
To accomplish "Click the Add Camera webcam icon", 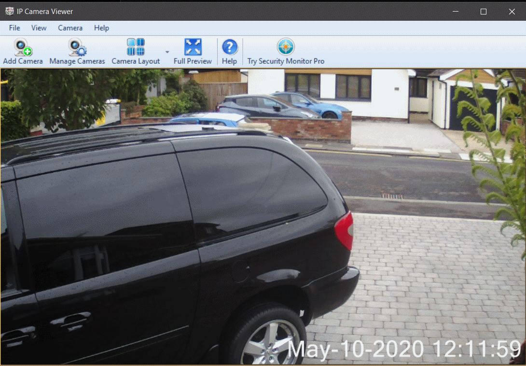I will [x=22, y=47].
